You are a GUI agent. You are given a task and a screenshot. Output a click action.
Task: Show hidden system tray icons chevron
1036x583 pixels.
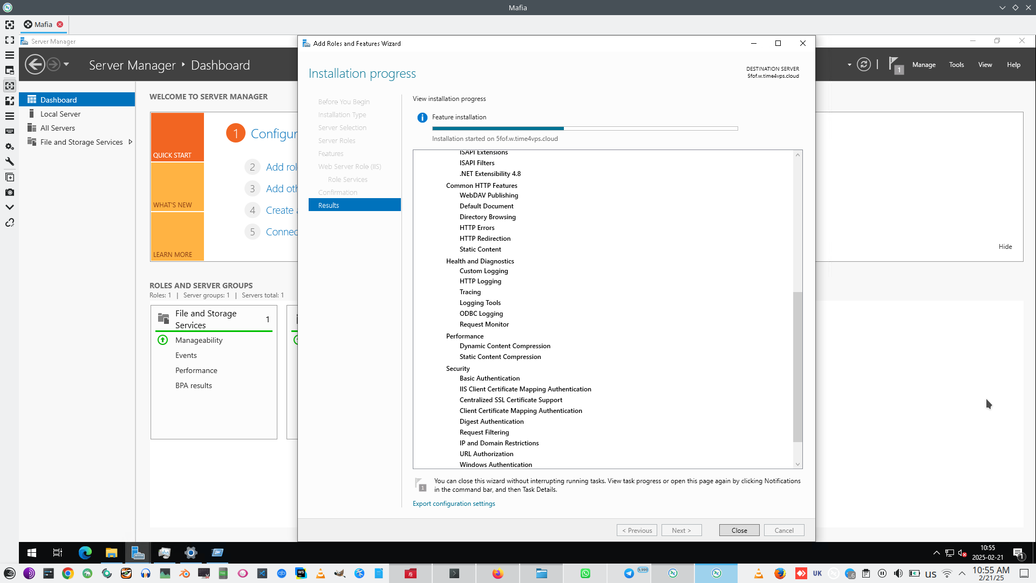(936, 552)
